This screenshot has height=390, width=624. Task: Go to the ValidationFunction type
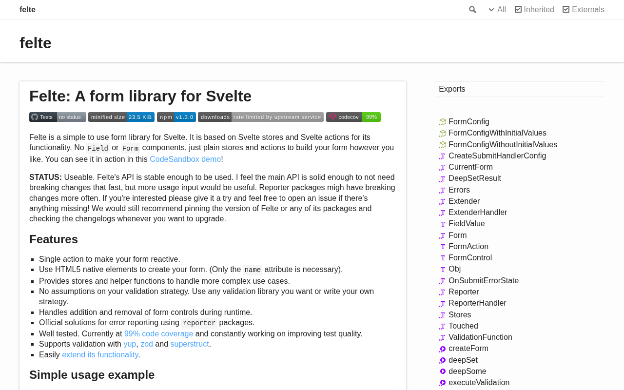tap(480, 337)
